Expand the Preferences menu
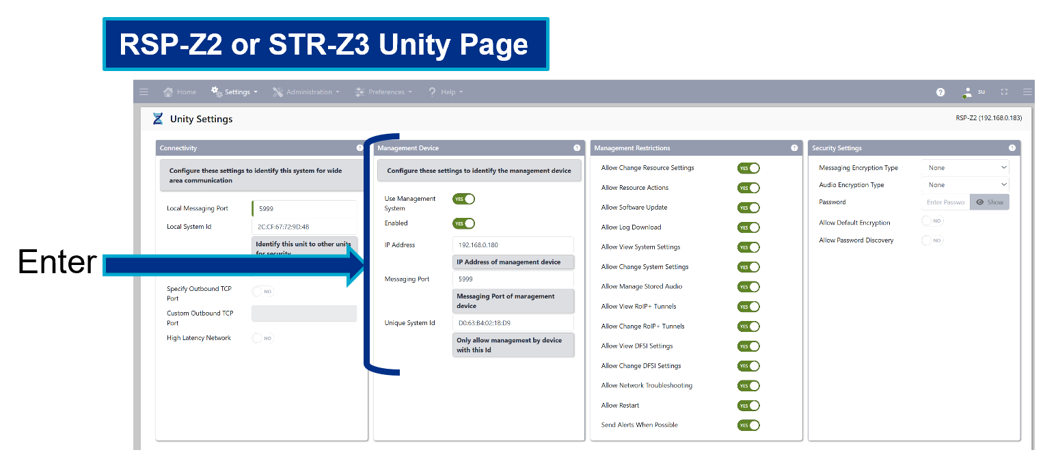Screen dimensions: 1058x461 coord(383,92)
